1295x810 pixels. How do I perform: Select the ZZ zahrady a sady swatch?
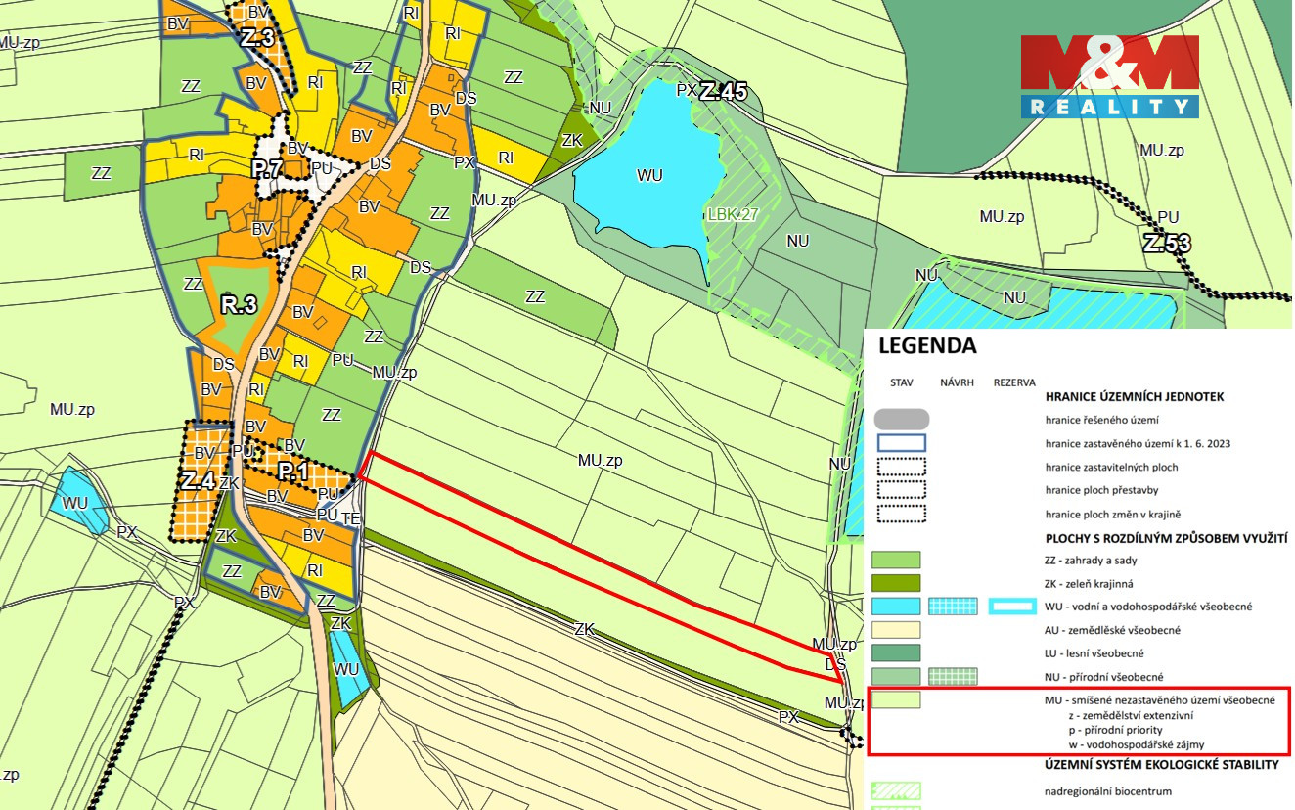coord(896,561)
